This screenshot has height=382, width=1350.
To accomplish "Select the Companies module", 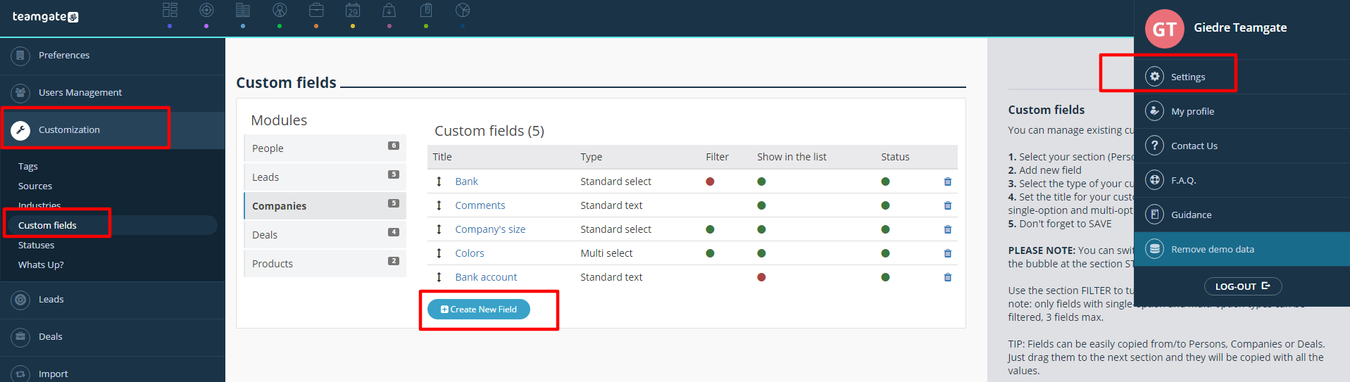I will (325, 206).
